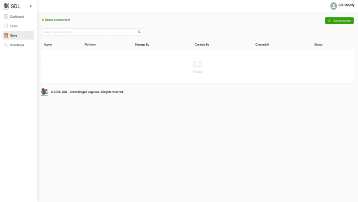Click the Manage By column header

pyautogui.click(x=142, y=45)
